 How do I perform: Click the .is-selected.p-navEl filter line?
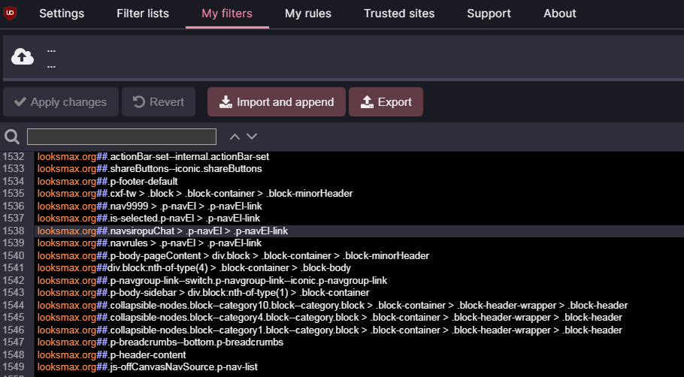[x=149, y=219]
